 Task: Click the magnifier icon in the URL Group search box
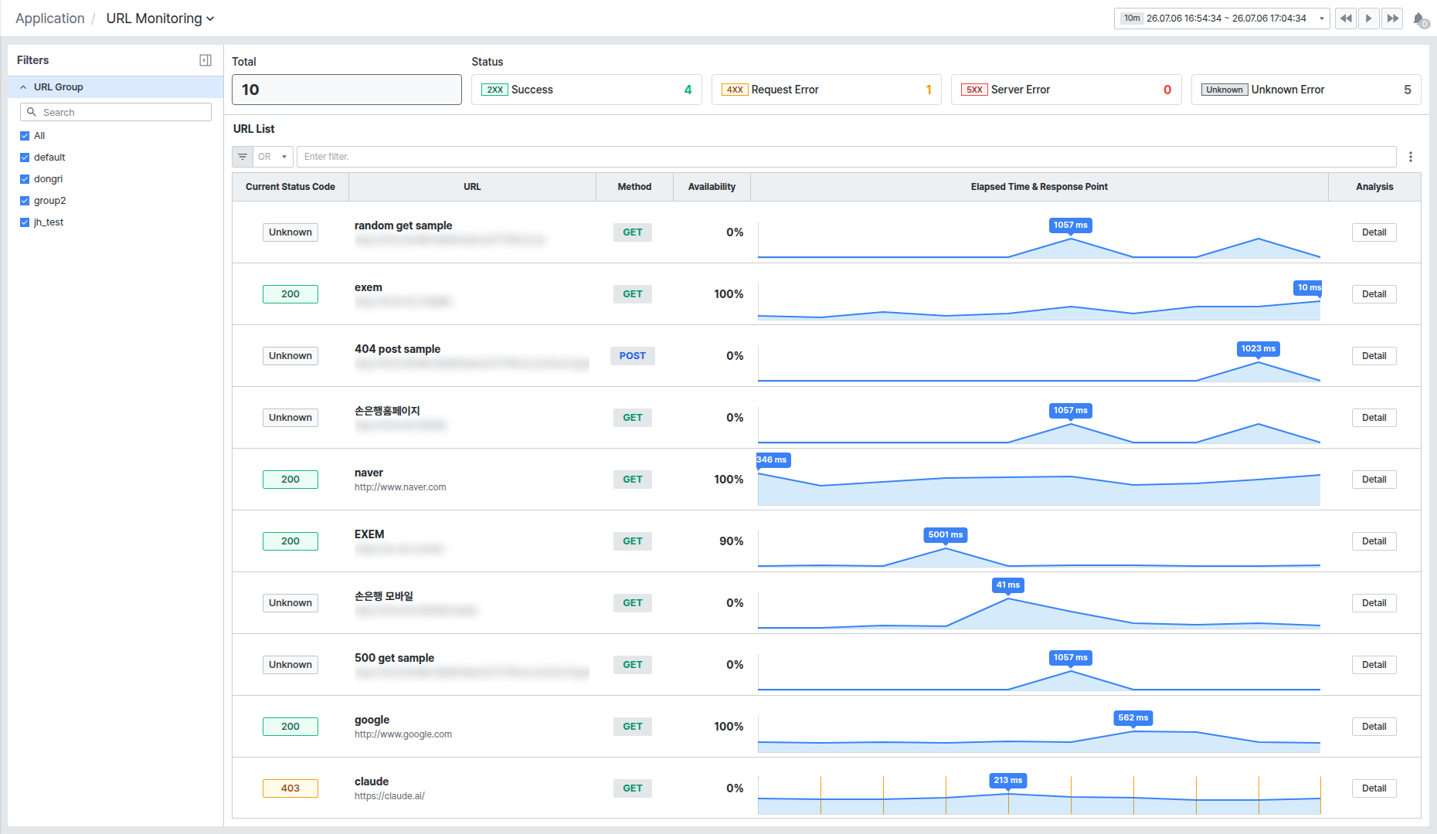(x=32, y=112)
